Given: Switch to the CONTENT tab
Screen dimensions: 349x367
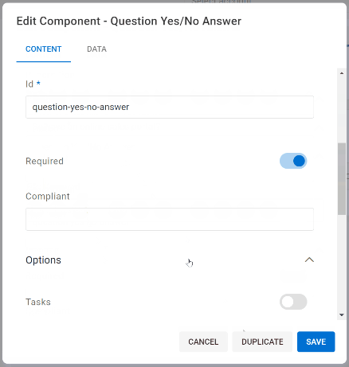Looking at the screenshot, I should 44,49.
